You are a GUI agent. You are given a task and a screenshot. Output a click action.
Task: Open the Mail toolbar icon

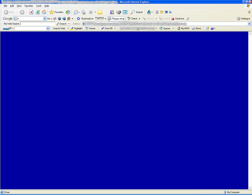(x=76, y=12)
